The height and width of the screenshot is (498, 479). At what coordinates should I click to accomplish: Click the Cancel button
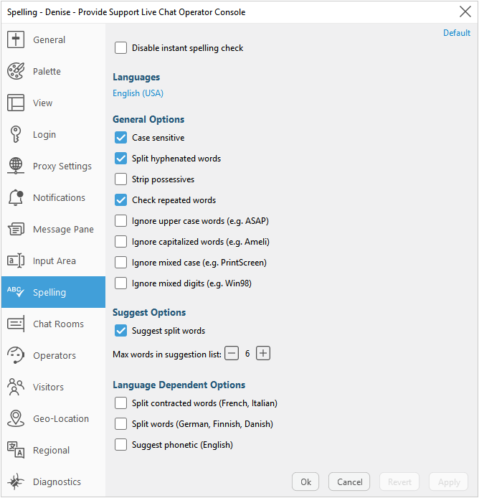(349, 481)
